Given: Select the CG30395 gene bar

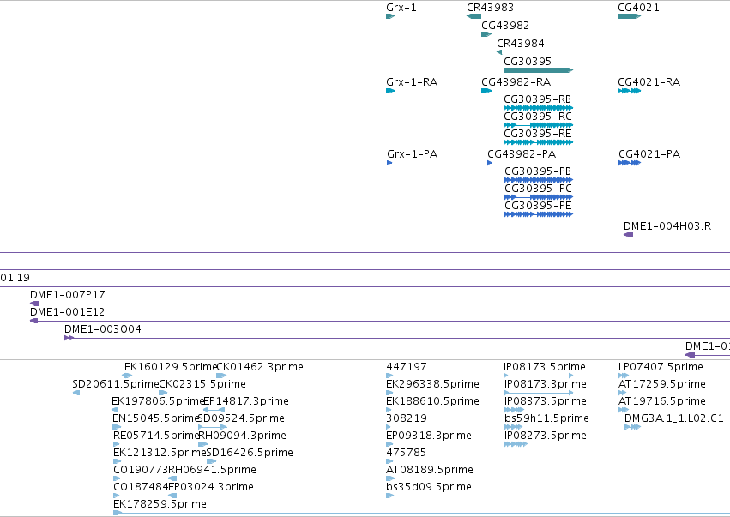Looking at the screenshot, I should [538, 70].
